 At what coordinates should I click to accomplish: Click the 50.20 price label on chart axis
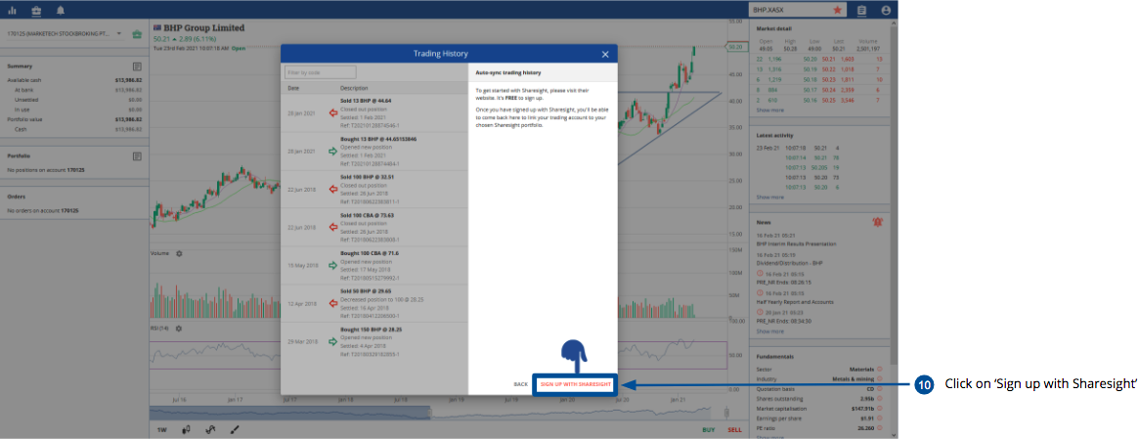[x=736, y=47]
